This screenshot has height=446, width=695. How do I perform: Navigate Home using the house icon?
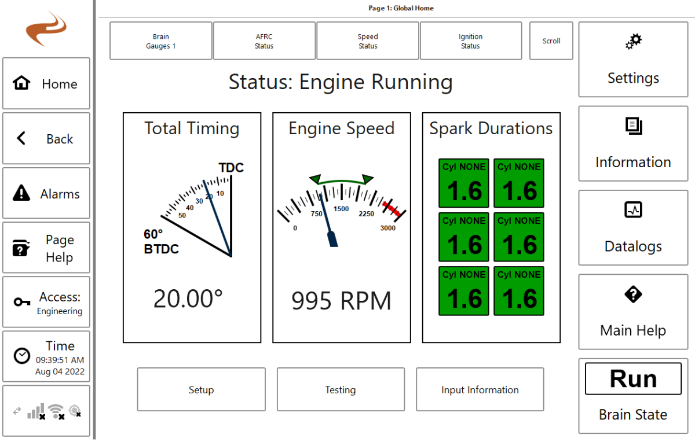click(x=21, y=83)
